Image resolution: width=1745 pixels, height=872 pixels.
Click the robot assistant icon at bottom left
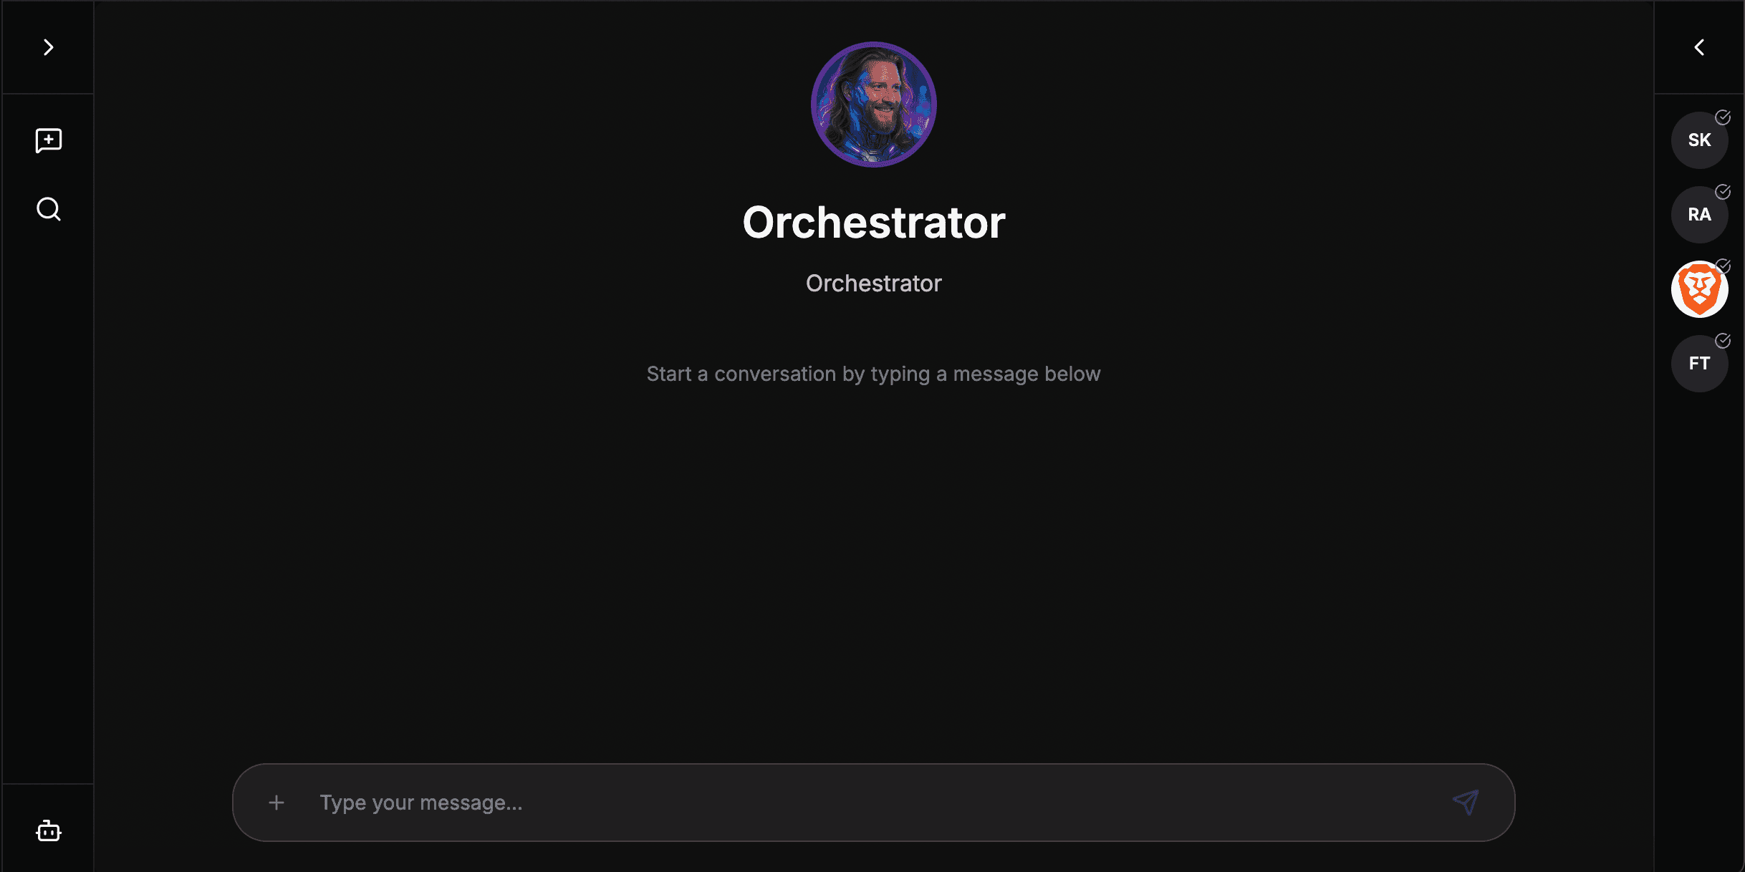pos(47,831)
